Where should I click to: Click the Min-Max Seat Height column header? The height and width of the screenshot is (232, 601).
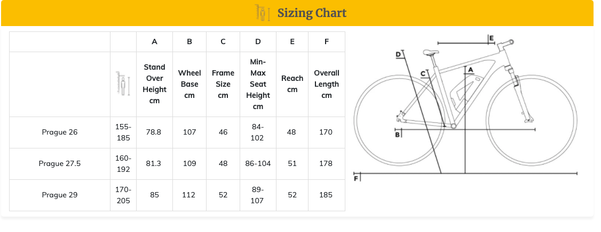(x=258, y=84)
